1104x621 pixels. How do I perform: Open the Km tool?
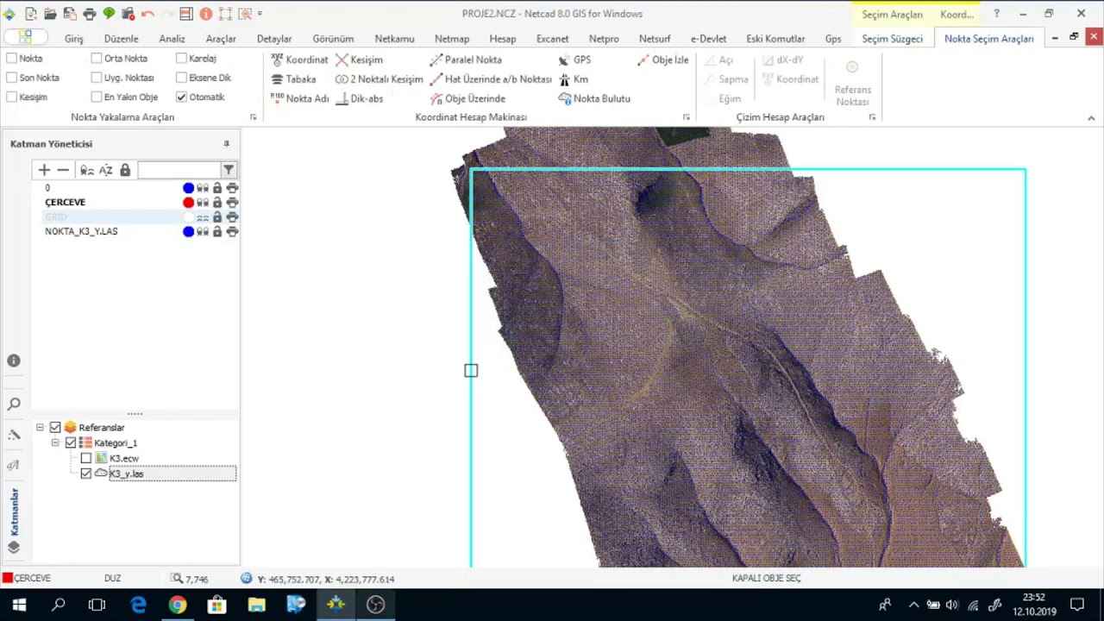click(574, 78)
